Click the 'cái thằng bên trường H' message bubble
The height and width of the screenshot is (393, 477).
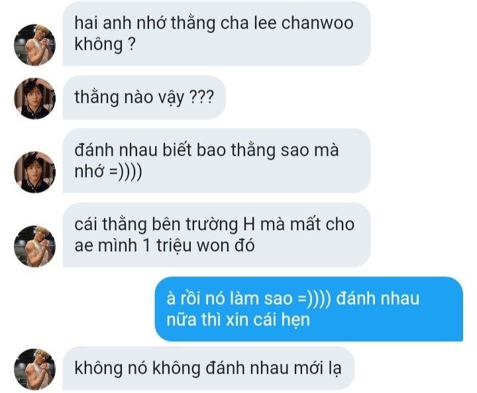pos(217,235)
